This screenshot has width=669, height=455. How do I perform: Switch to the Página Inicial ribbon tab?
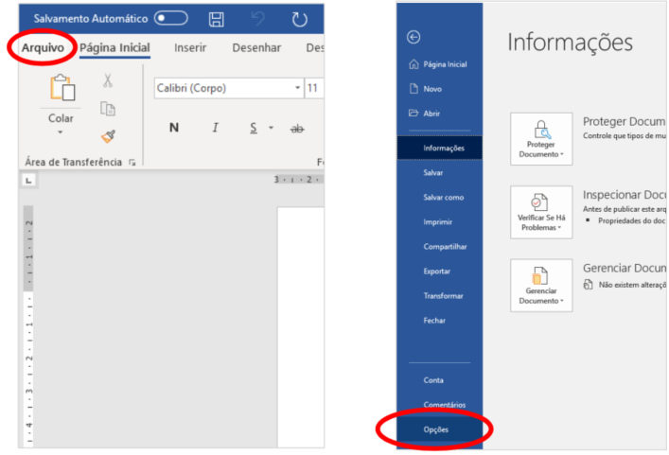pos(114,47)
